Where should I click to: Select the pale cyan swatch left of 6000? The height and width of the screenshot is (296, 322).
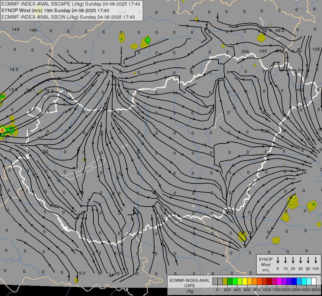(309, 281)
